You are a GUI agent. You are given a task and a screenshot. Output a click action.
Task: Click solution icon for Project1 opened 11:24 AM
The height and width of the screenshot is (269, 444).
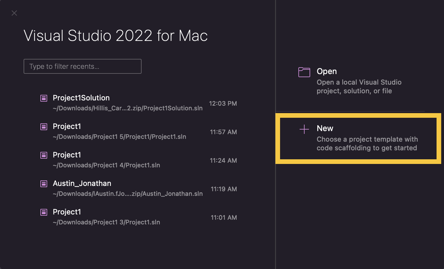click(x=44, y=155)
